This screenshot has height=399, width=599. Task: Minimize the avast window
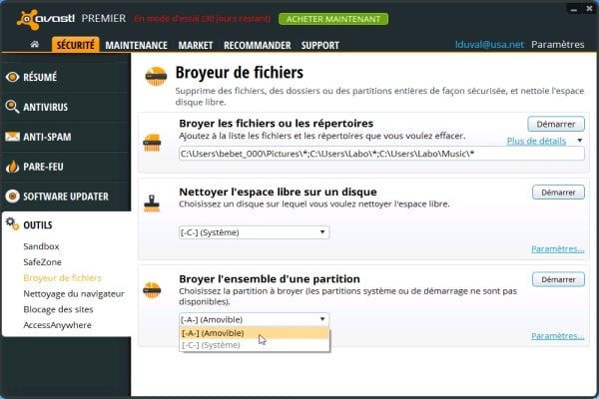(x=574, y=9)
